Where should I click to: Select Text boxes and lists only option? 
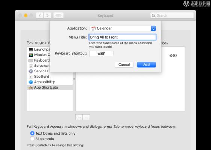[x=32, y=133]
